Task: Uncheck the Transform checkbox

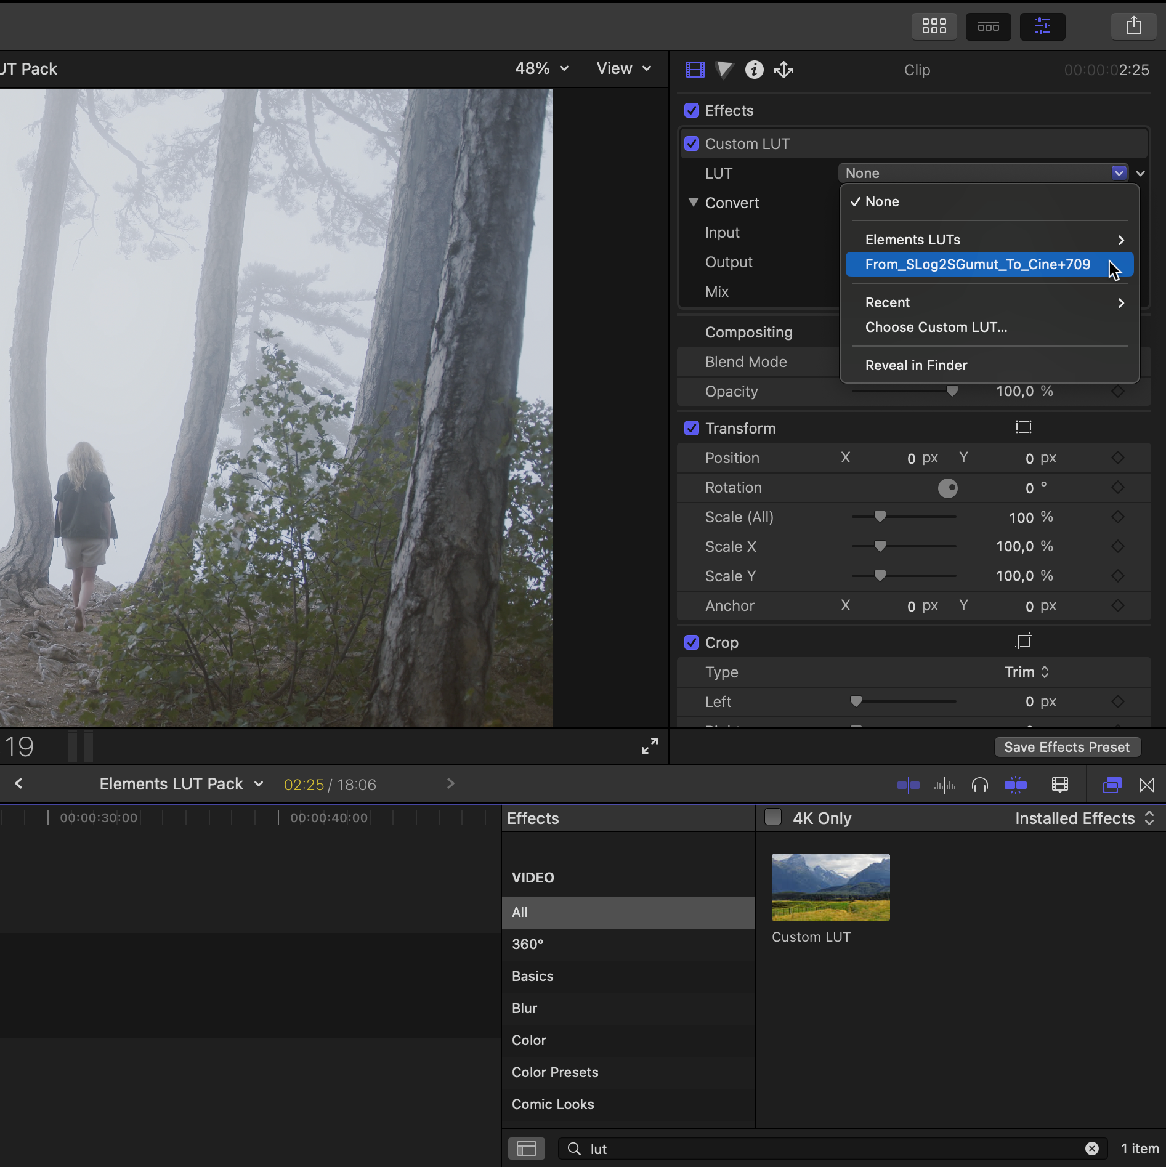Action: (x=692, y=428)
